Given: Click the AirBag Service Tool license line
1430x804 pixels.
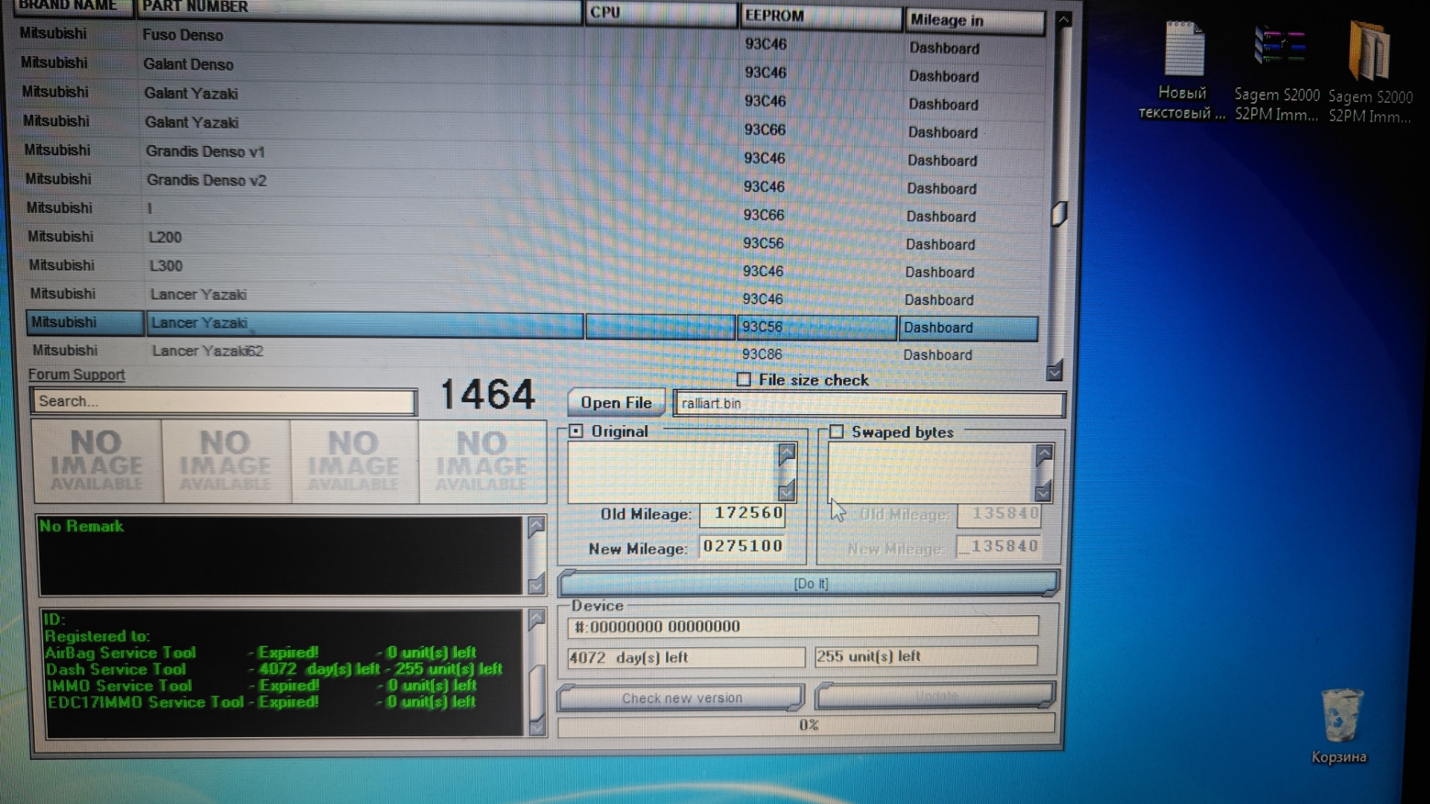Looking at the screenshot, I should click(261, 653).
